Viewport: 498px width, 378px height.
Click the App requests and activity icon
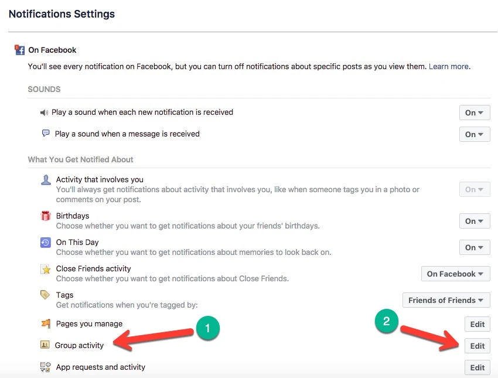[x=46, y=367]
